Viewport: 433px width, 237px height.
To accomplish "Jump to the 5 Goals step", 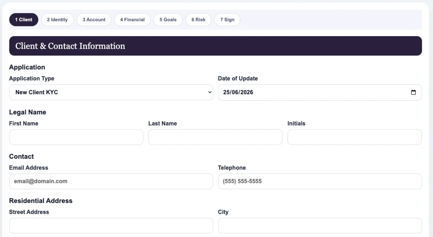I will [168, 20].
